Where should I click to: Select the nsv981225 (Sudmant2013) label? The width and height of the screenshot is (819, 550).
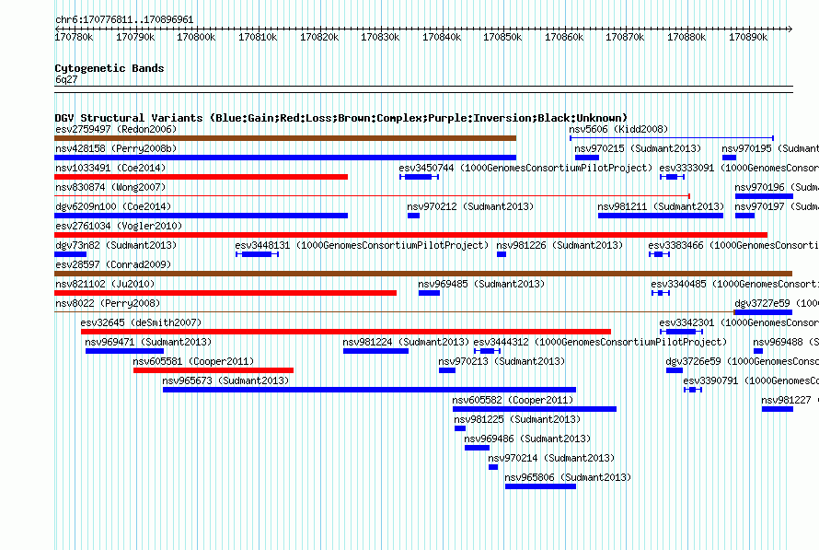pyautogui.click(x=517, y=419)
